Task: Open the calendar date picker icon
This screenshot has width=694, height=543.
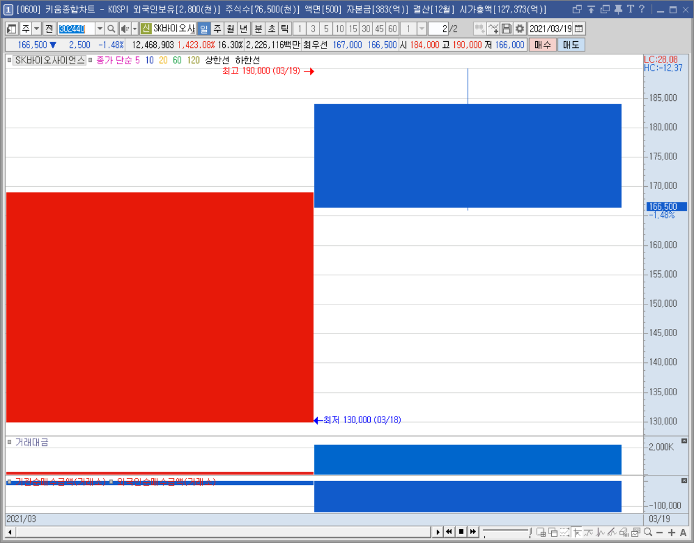Action: (x=579, y=28)
